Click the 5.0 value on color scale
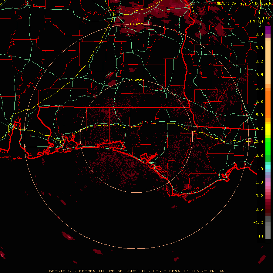 pyautogui.click(x=259, y=115)
